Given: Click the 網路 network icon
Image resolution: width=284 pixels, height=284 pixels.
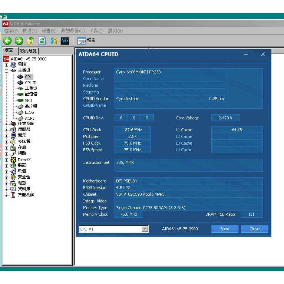Looking at the screenshot, I should [x=13, y=153].
